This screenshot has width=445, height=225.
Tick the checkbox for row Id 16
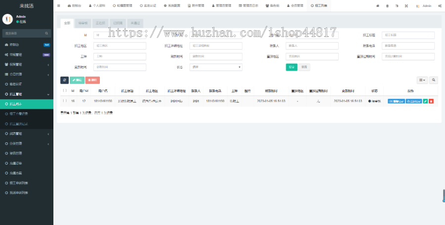pos(65,101)
